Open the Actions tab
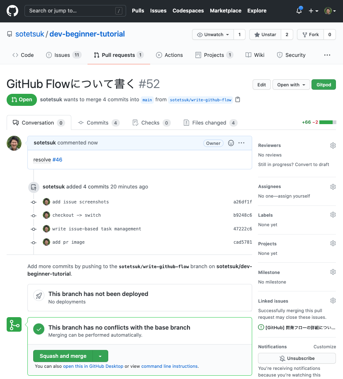Screen dimensions: 343x379 click(169, 55)
